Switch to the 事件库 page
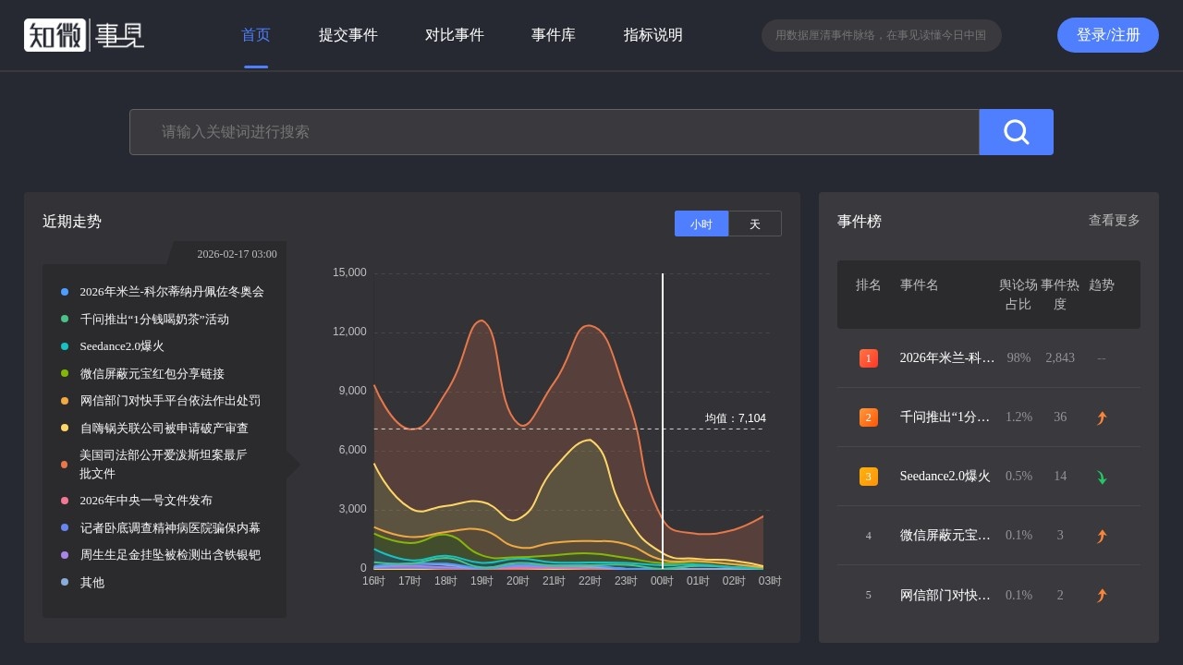1183x665 pixels. [553, 35]
